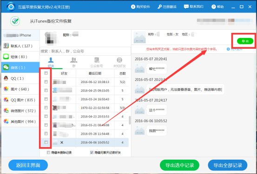
Task: Click the 总数 column header
Action: [x=122, y=73]
